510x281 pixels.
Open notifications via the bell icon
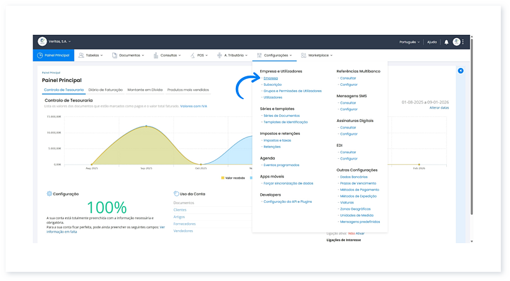coord(446,42)
